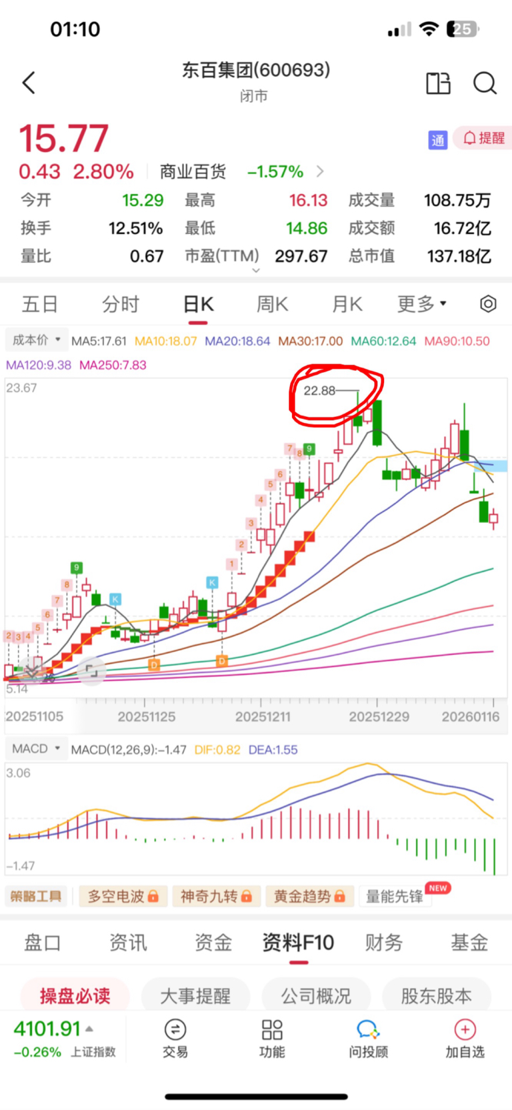This screenshot has height=1110, width=512.
Task: Tap the 提醒 alert bell button
Action: coord(484,138)
